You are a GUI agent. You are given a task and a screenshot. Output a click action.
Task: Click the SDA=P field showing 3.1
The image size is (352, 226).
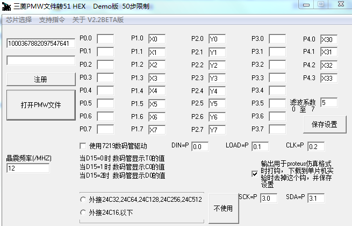pos(316,198)
